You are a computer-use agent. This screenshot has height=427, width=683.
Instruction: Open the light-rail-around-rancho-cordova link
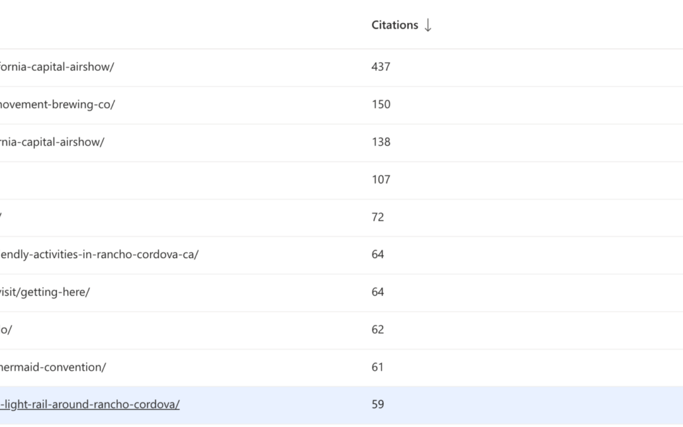pos(89,404)
